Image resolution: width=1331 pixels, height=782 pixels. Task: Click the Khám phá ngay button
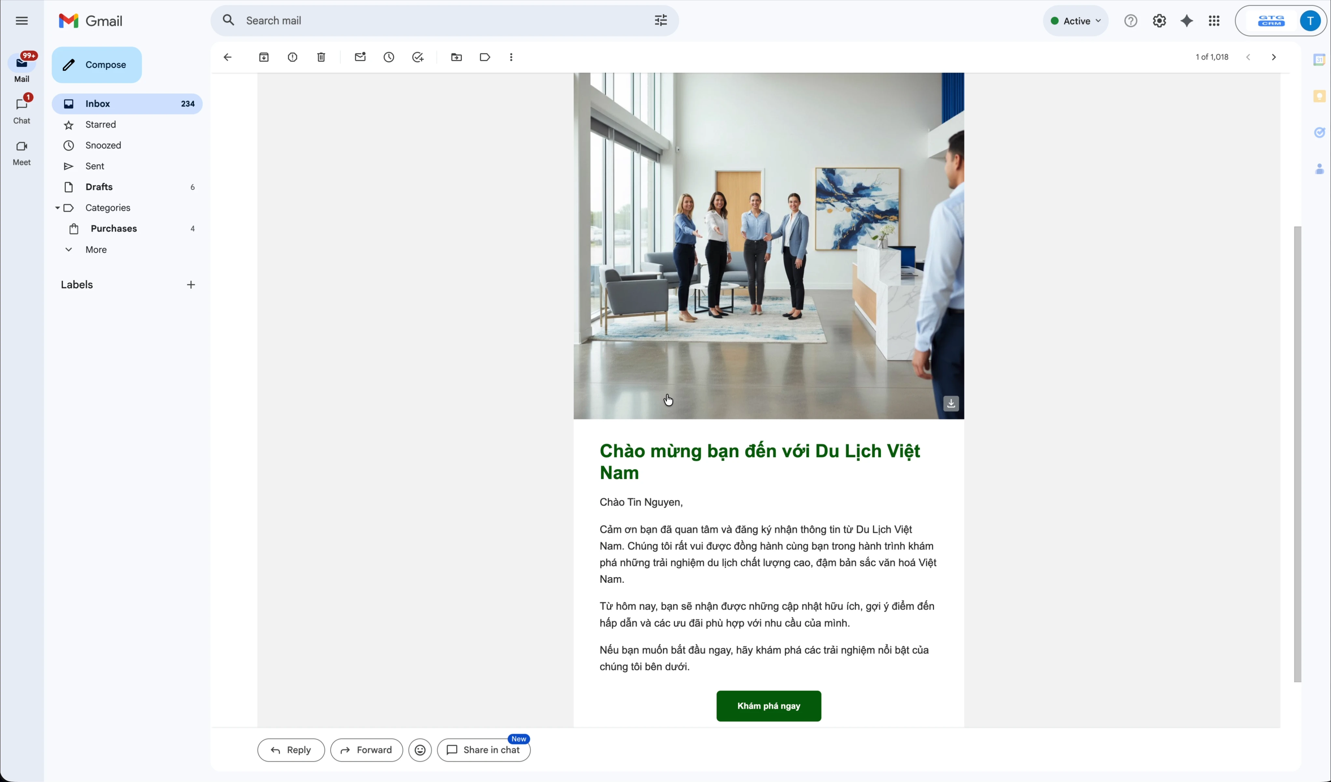[x=768, y=706]
